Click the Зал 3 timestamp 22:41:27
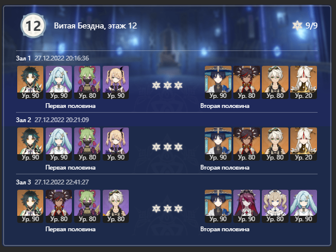Screen dimensions: 336x252 point(62,182)
